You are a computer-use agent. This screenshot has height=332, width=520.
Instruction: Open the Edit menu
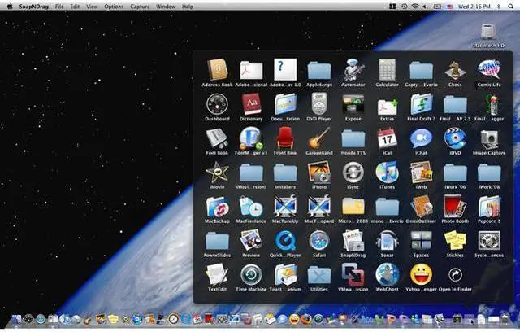tap(75, 7)
